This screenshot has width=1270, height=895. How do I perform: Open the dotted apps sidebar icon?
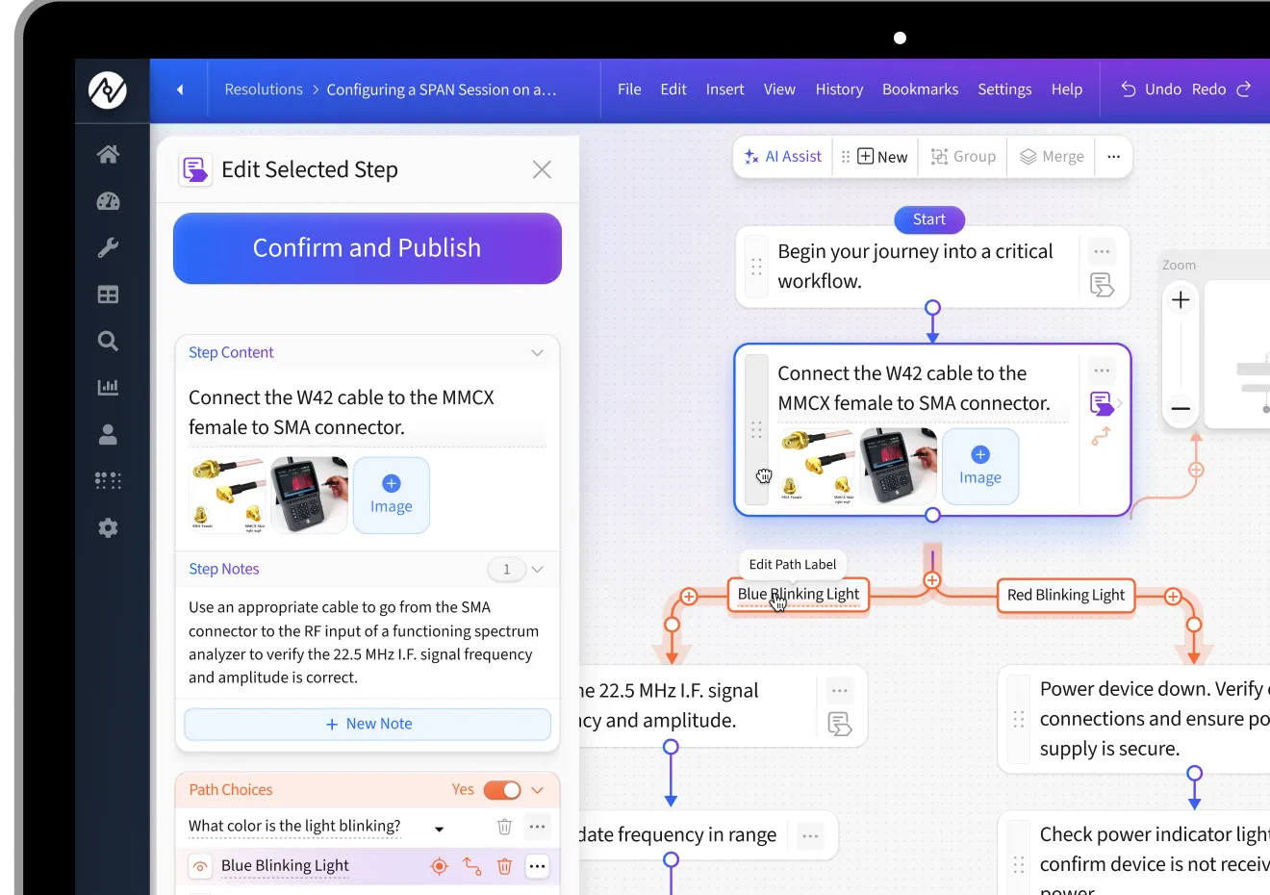[108, 480]
